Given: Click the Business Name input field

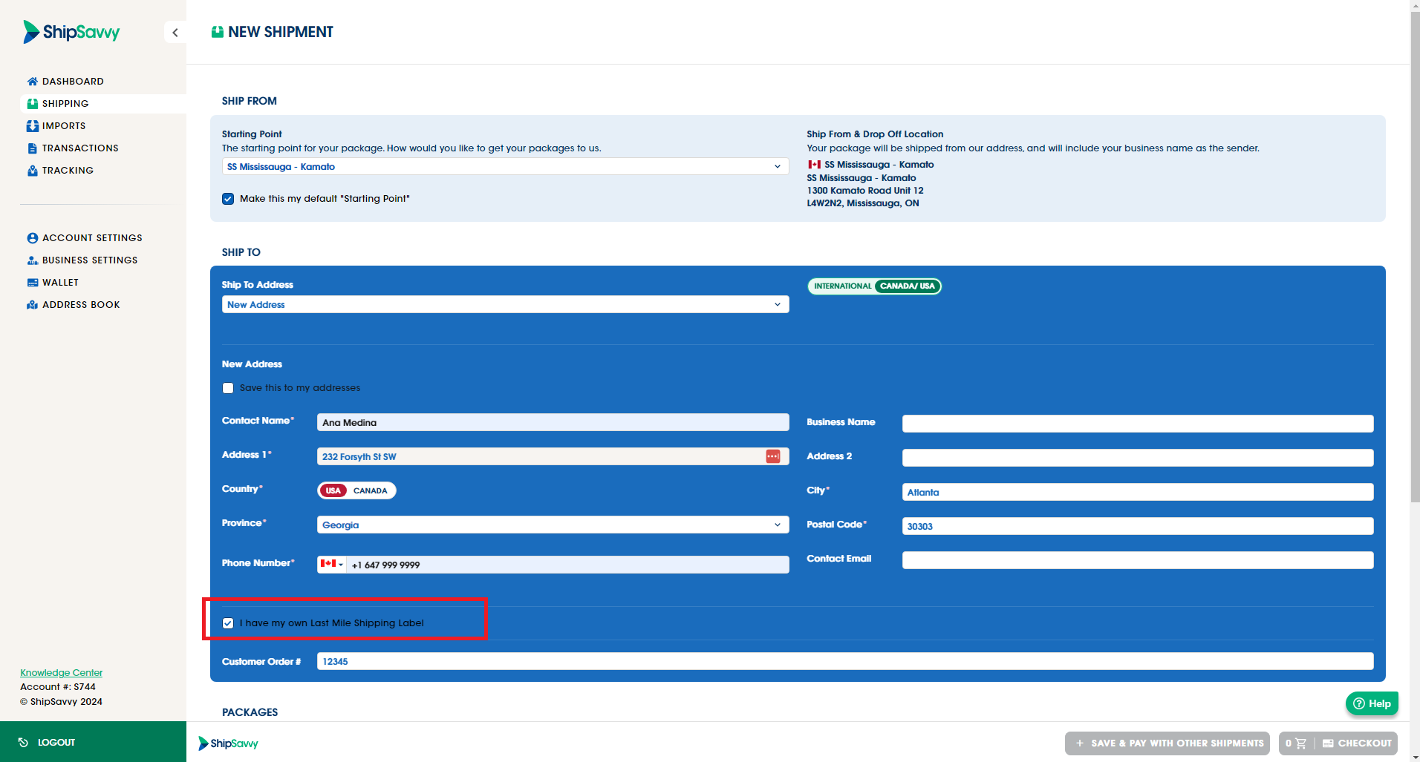Looking at the screenshot, I should (x=1138, y=424).
